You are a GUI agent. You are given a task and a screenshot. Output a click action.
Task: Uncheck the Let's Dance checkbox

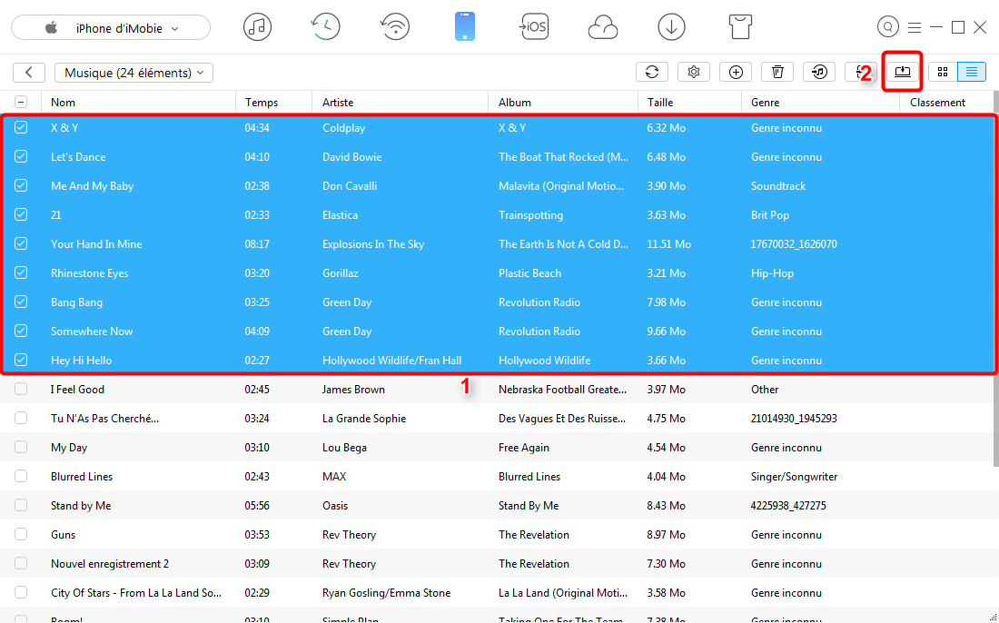(21, 157)
